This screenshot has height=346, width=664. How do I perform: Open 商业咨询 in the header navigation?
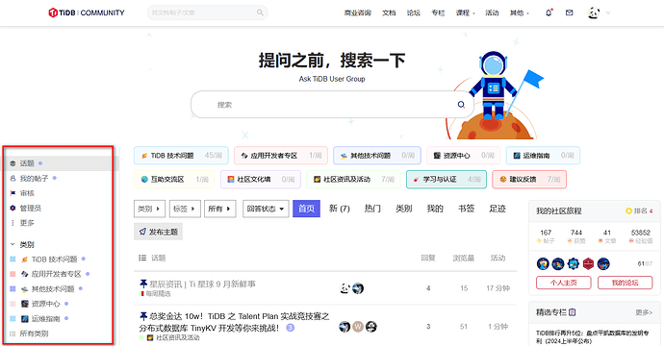358,13
